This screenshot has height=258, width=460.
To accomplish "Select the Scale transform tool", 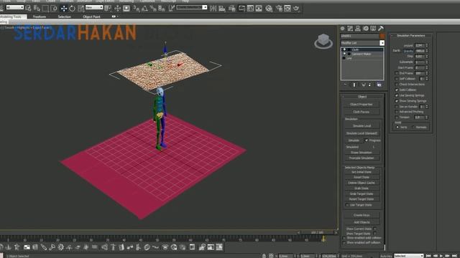I will [x=80, y=9].
